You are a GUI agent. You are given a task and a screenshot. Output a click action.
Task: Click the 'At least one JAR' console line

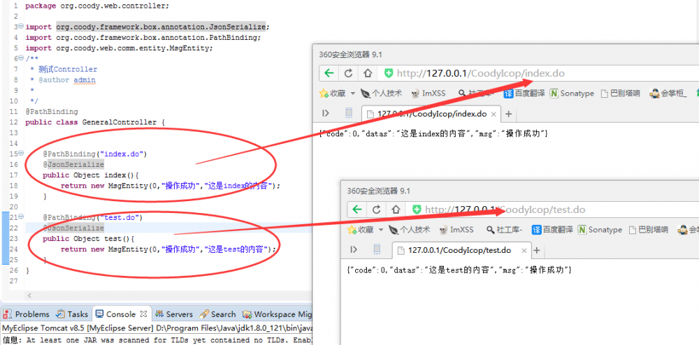pyautogui.click(x=157, y=339)
